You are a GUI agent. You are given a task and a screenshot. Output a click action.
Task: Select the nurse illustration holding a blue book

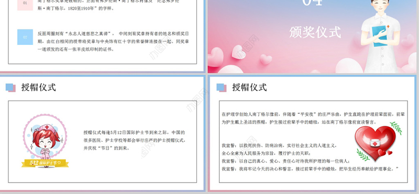380,36
